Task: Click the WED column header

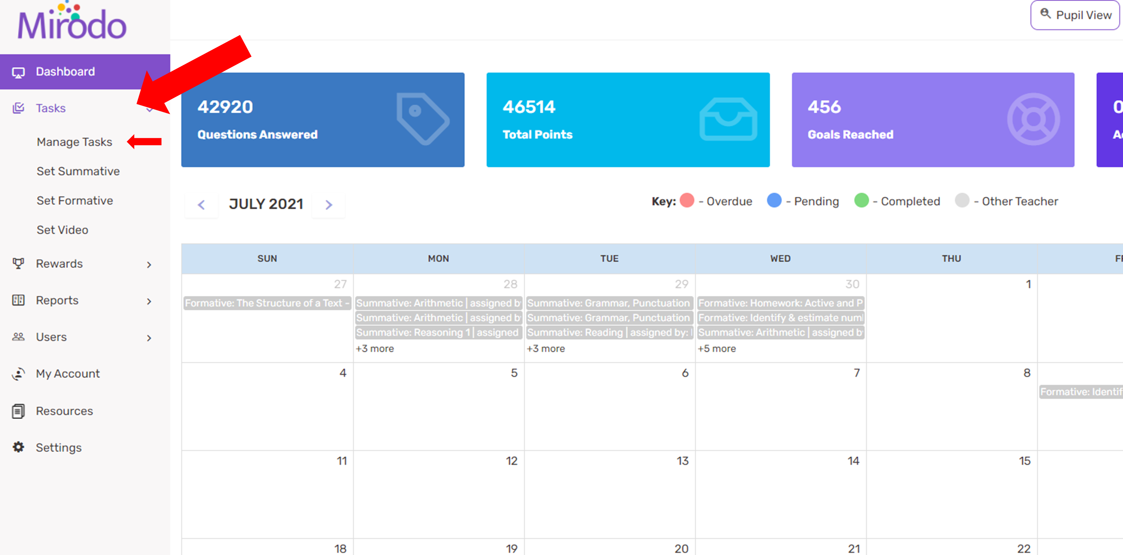Action: tap(780, 258)
